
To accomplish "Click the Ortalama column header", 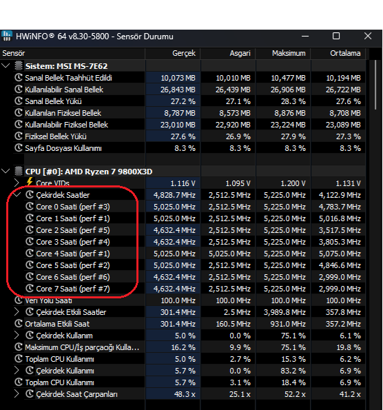I will click(338, 53).
